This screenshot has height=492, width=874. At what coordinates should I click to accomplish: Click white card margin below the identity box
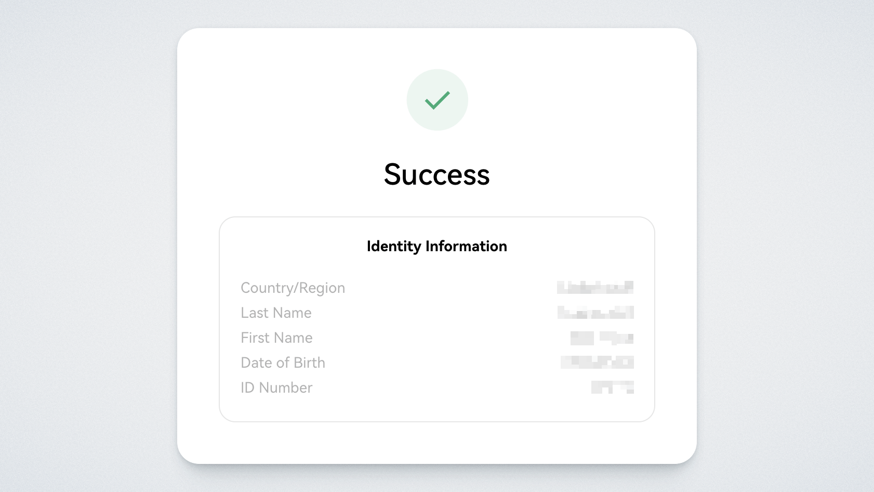click(x=437, y=443)
